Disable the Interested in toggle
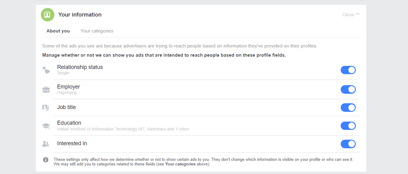 coord(348,144)
